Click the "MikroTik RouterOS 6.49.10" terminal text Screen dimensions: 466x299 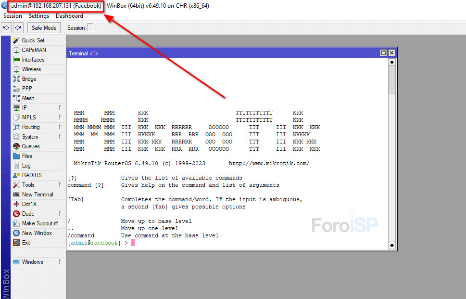[116, 163]
